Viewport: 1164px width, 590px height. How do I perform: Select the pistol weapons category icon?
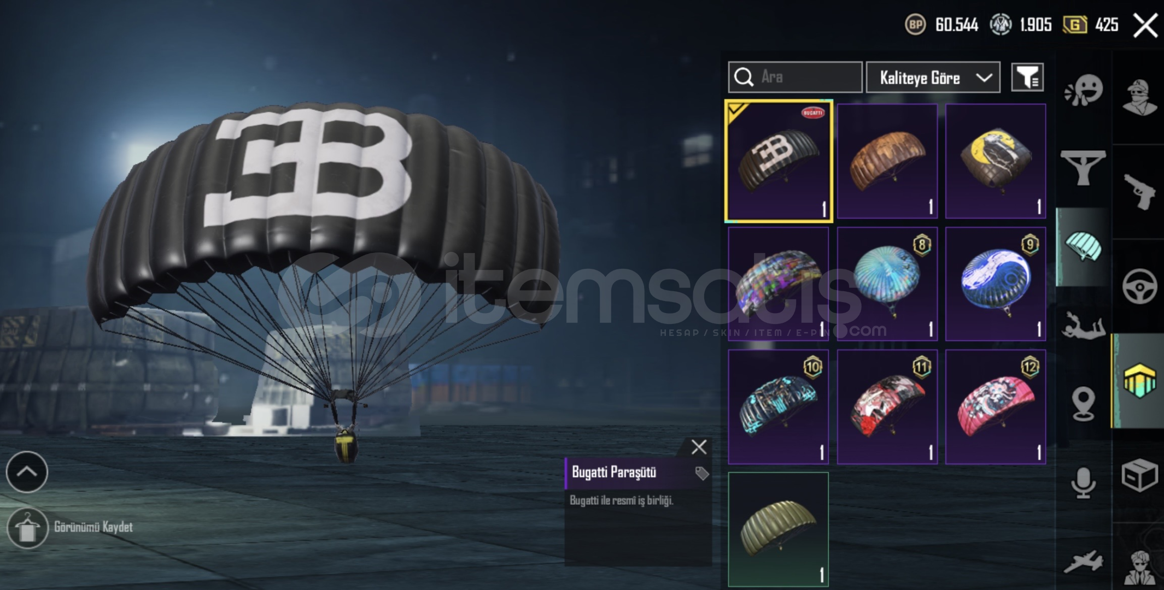[1140, 191]
